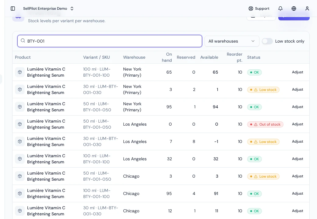Click available value 91 in Chicago row
The height and width of the screenshot is (219, 317).
point(216,193)
